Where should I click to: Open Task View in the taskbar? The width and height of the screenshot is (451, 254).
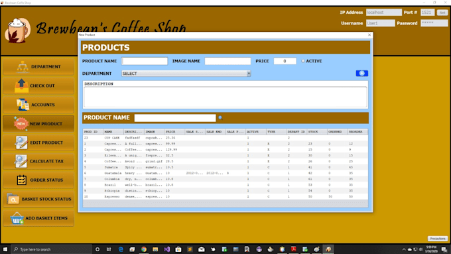(x=109, y=249)
